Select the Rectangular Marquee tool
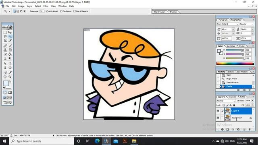 pos(5,32)
